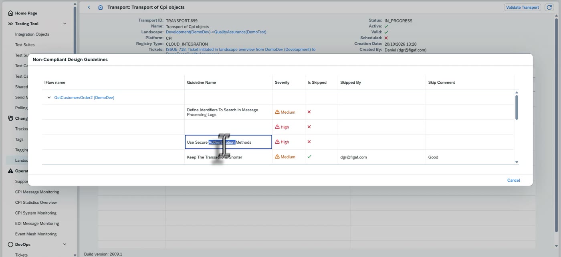Click Build version 2609.1 text
The image size is (561, 257).
(x=103, y=254)
